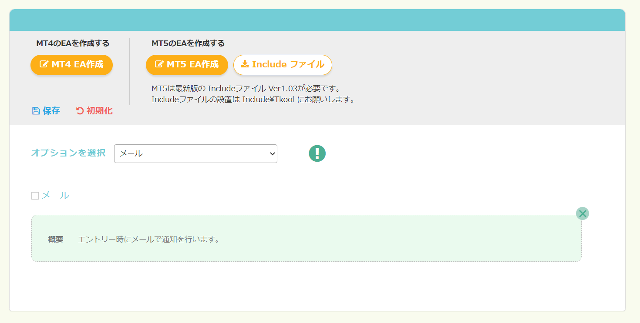The height and width of the screenshot is (323, 640).
Task: Click the floppy disk save icon
Action: pos(36,111)
